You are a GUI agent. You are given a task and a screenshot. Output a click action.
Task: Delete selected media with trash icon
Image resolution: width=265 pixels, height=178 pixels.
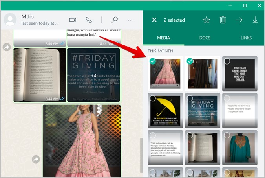tap(223, 20)
